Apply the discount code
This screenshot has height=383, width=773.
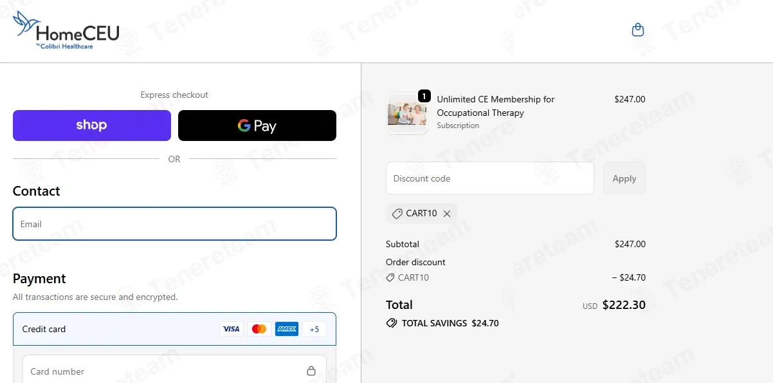pos(624,178)
